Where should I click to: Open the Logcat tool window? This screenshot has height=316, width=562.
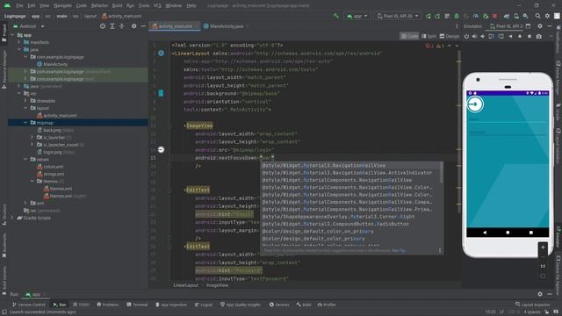tap(204, 305)
